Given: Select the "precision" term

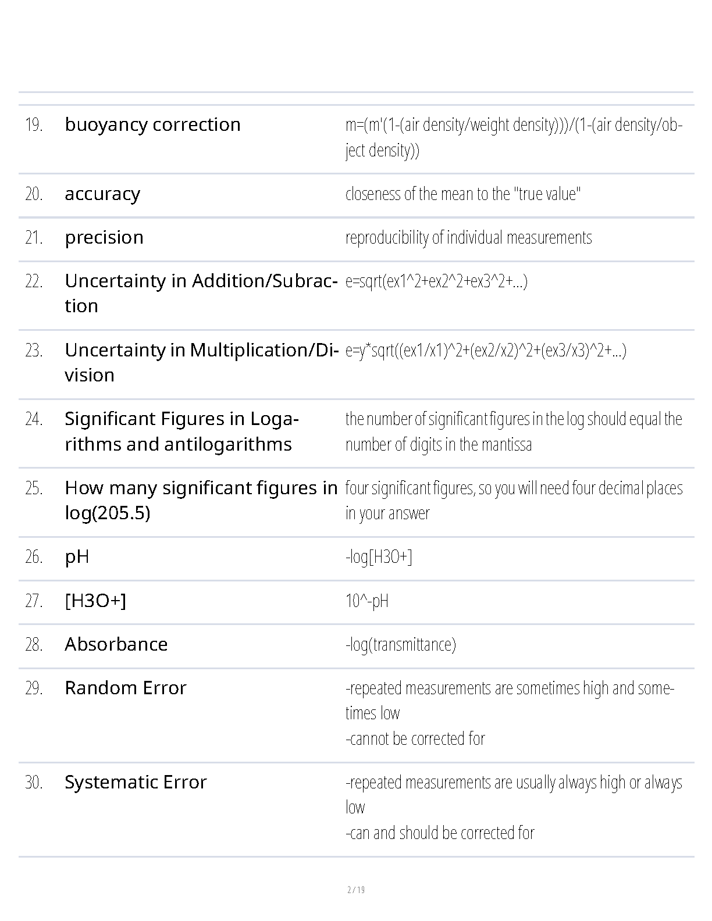Looking at the screenshot, I should click(x=104, y=237).
